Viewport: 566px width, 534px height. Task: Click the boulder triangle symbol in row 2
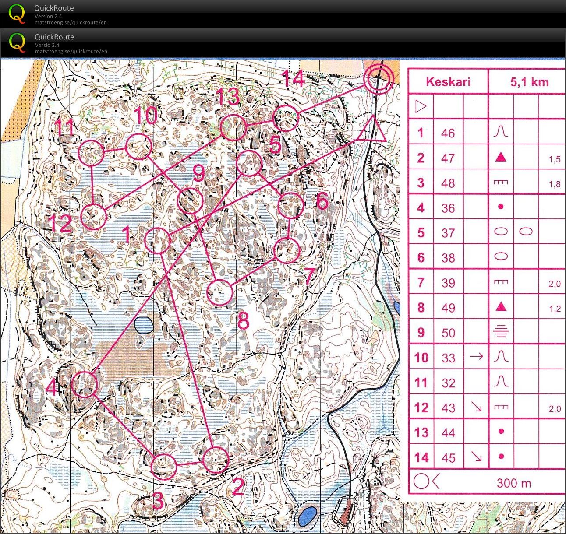point(501,157)
